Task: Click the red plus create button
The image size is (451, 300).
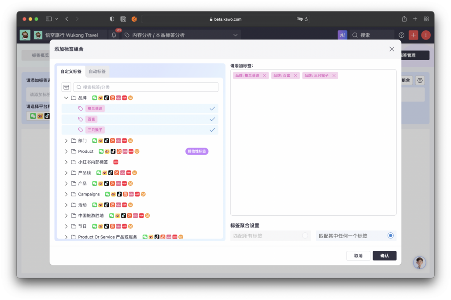Action: [x=413, y=35]
